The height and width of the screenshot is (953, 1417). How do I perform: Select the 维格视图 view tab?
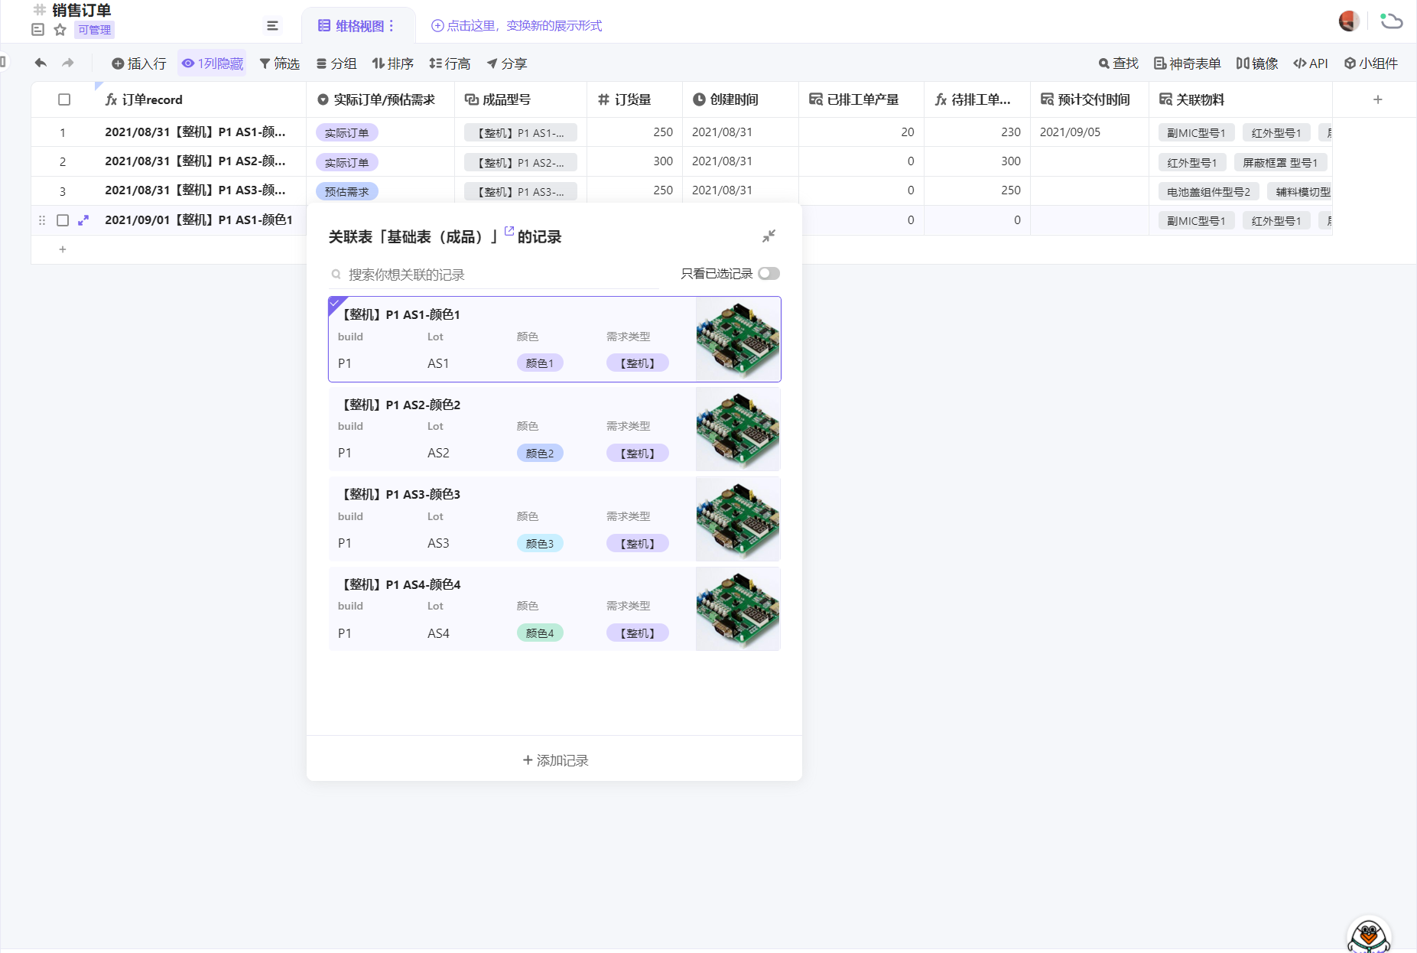point(353,26)
